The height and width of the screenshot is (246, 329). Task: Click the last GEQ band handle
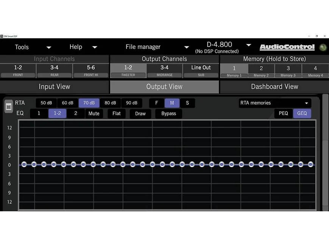[x=310, y=165]
